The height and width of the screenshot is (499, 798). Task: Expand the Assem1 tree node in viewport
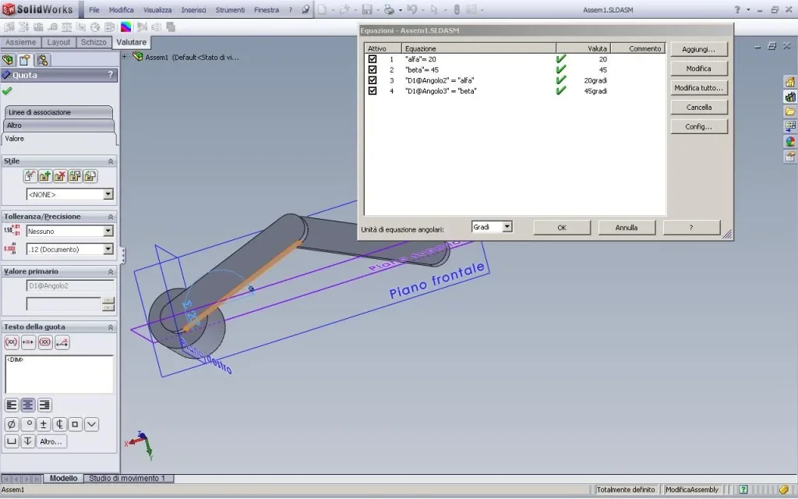pyautogui.click(x=124, y=56)
